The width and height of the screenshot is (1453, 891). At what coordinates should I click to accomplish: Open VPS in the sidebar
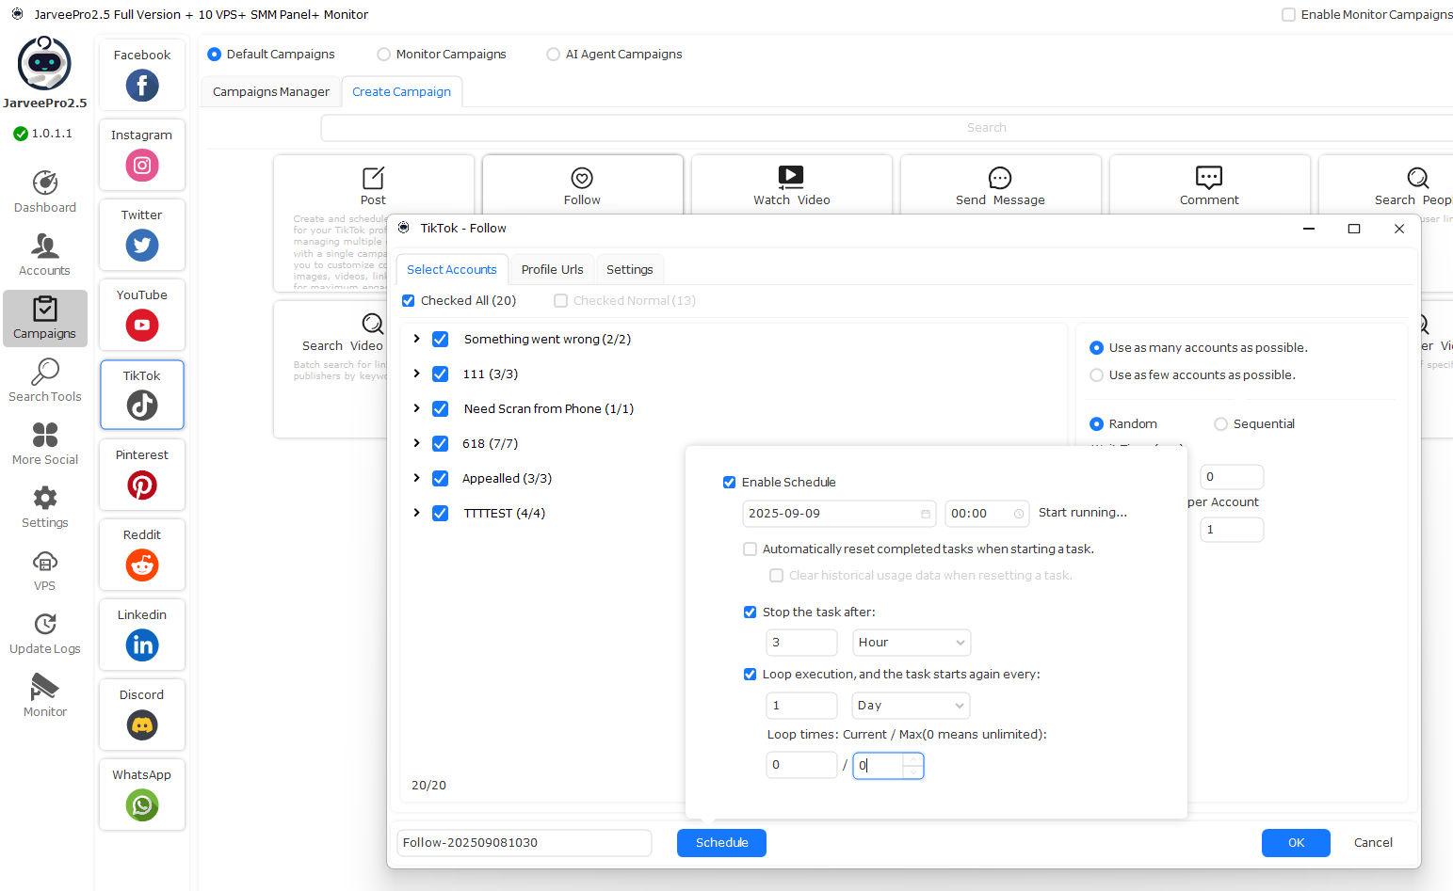[45, 570]
